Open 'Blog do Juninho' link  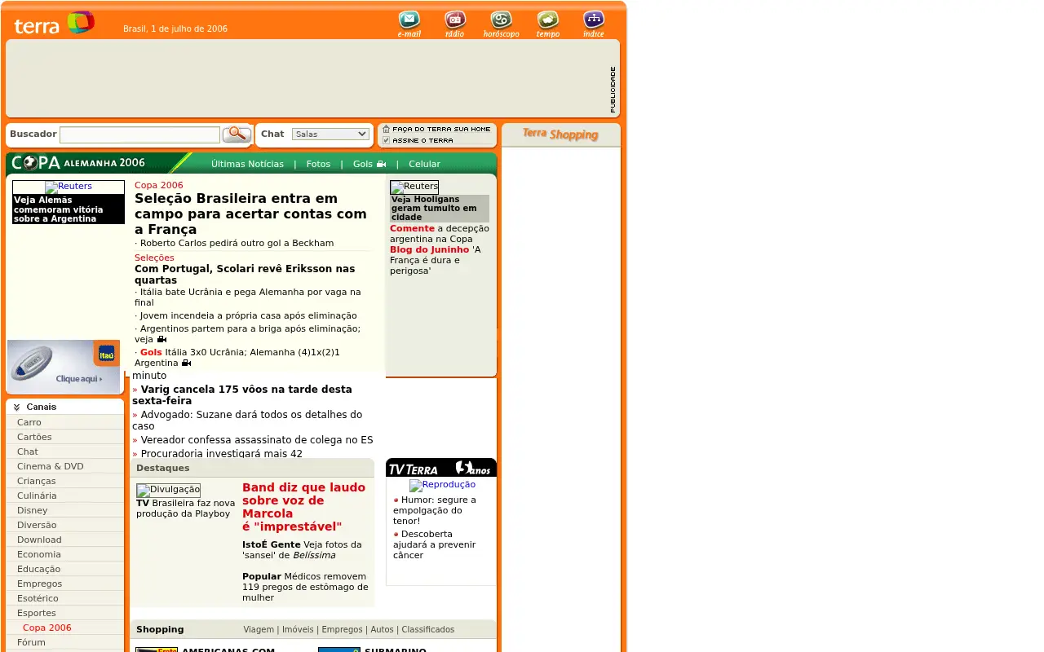click(430, 249)
